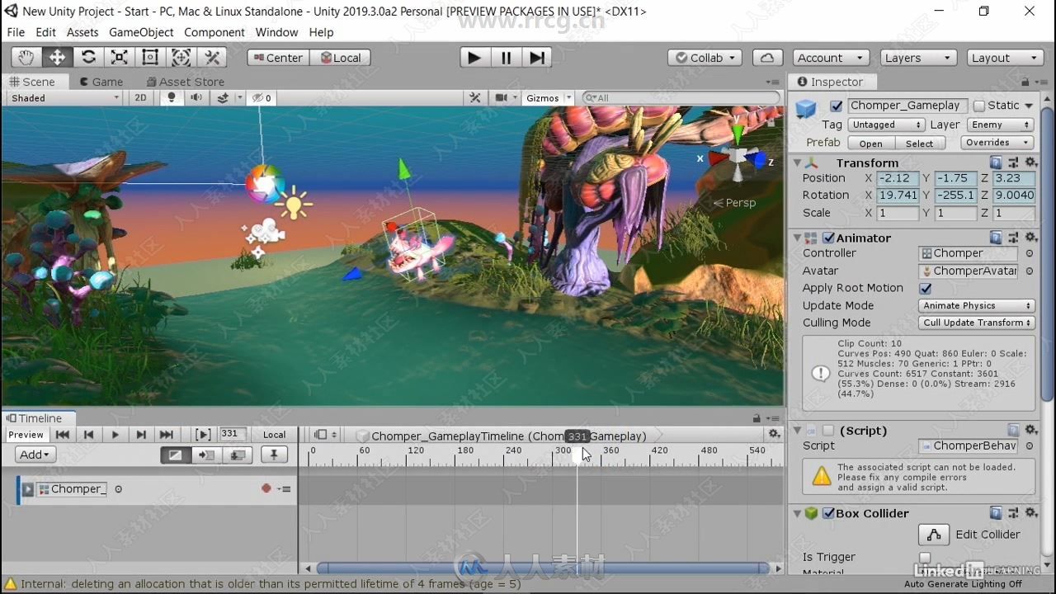Open the Layer Enemy dropdown
This screenshot has width=1056, height=594.
point(1001,125)
